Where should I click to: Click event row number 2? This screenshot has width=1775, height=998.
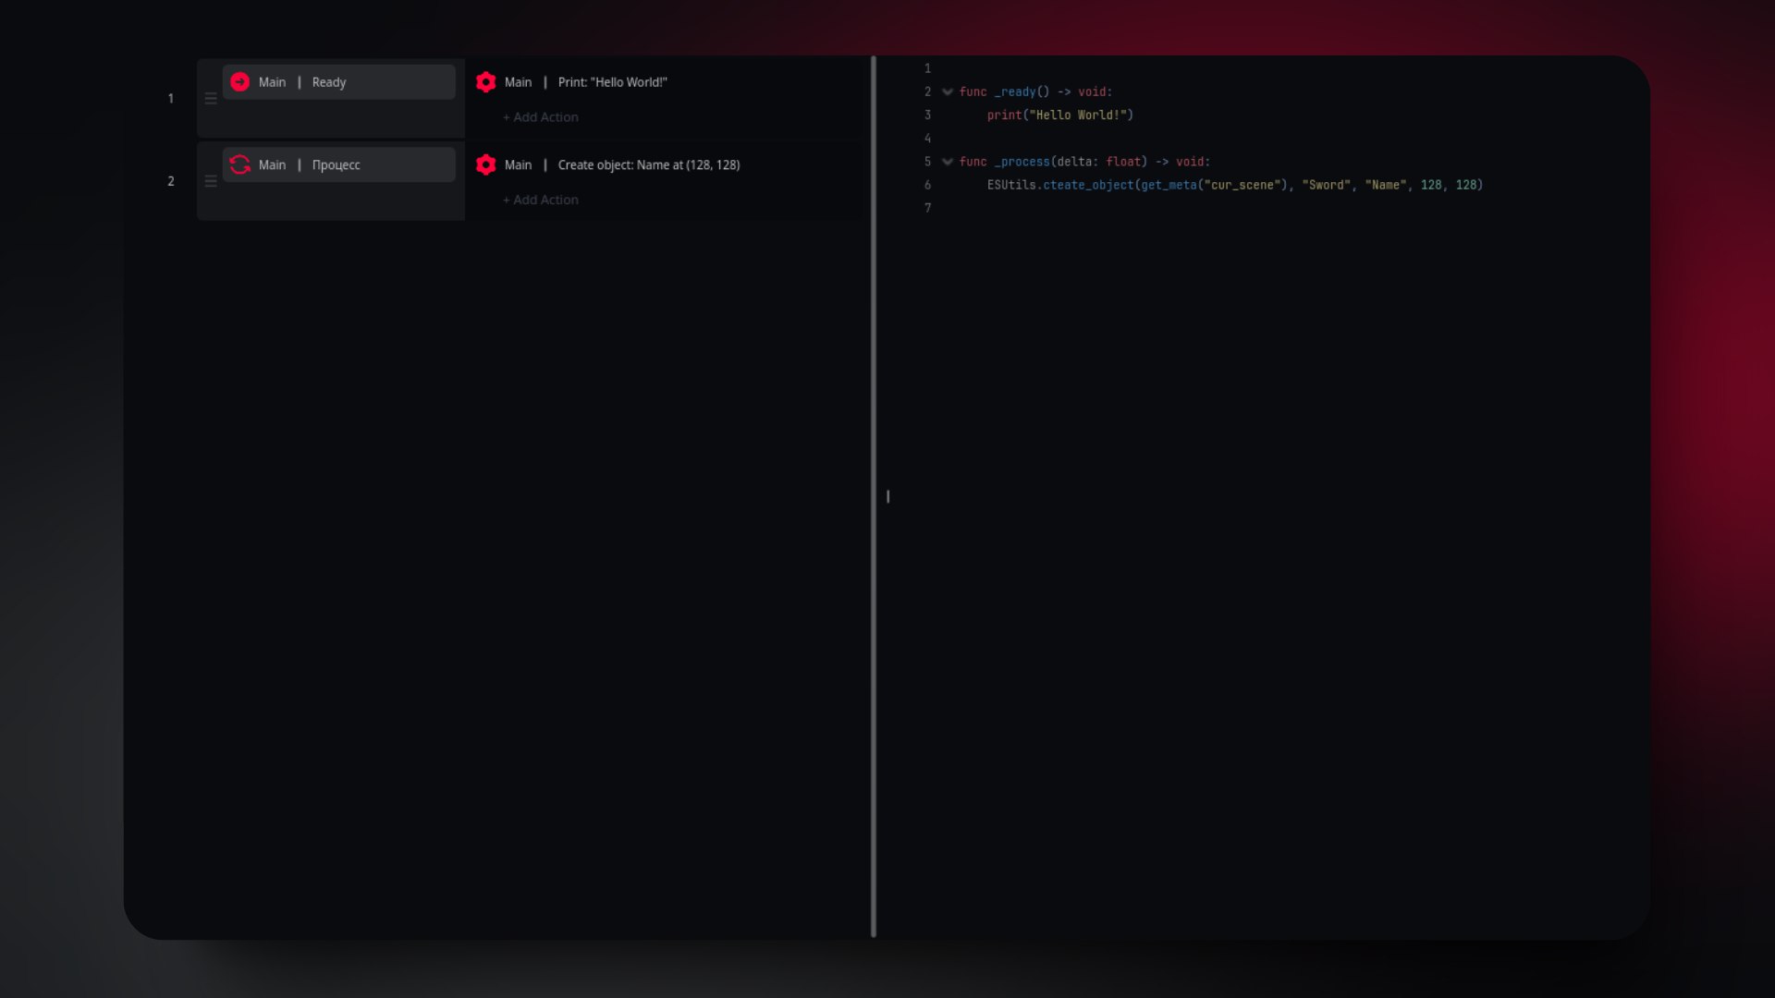170,181
